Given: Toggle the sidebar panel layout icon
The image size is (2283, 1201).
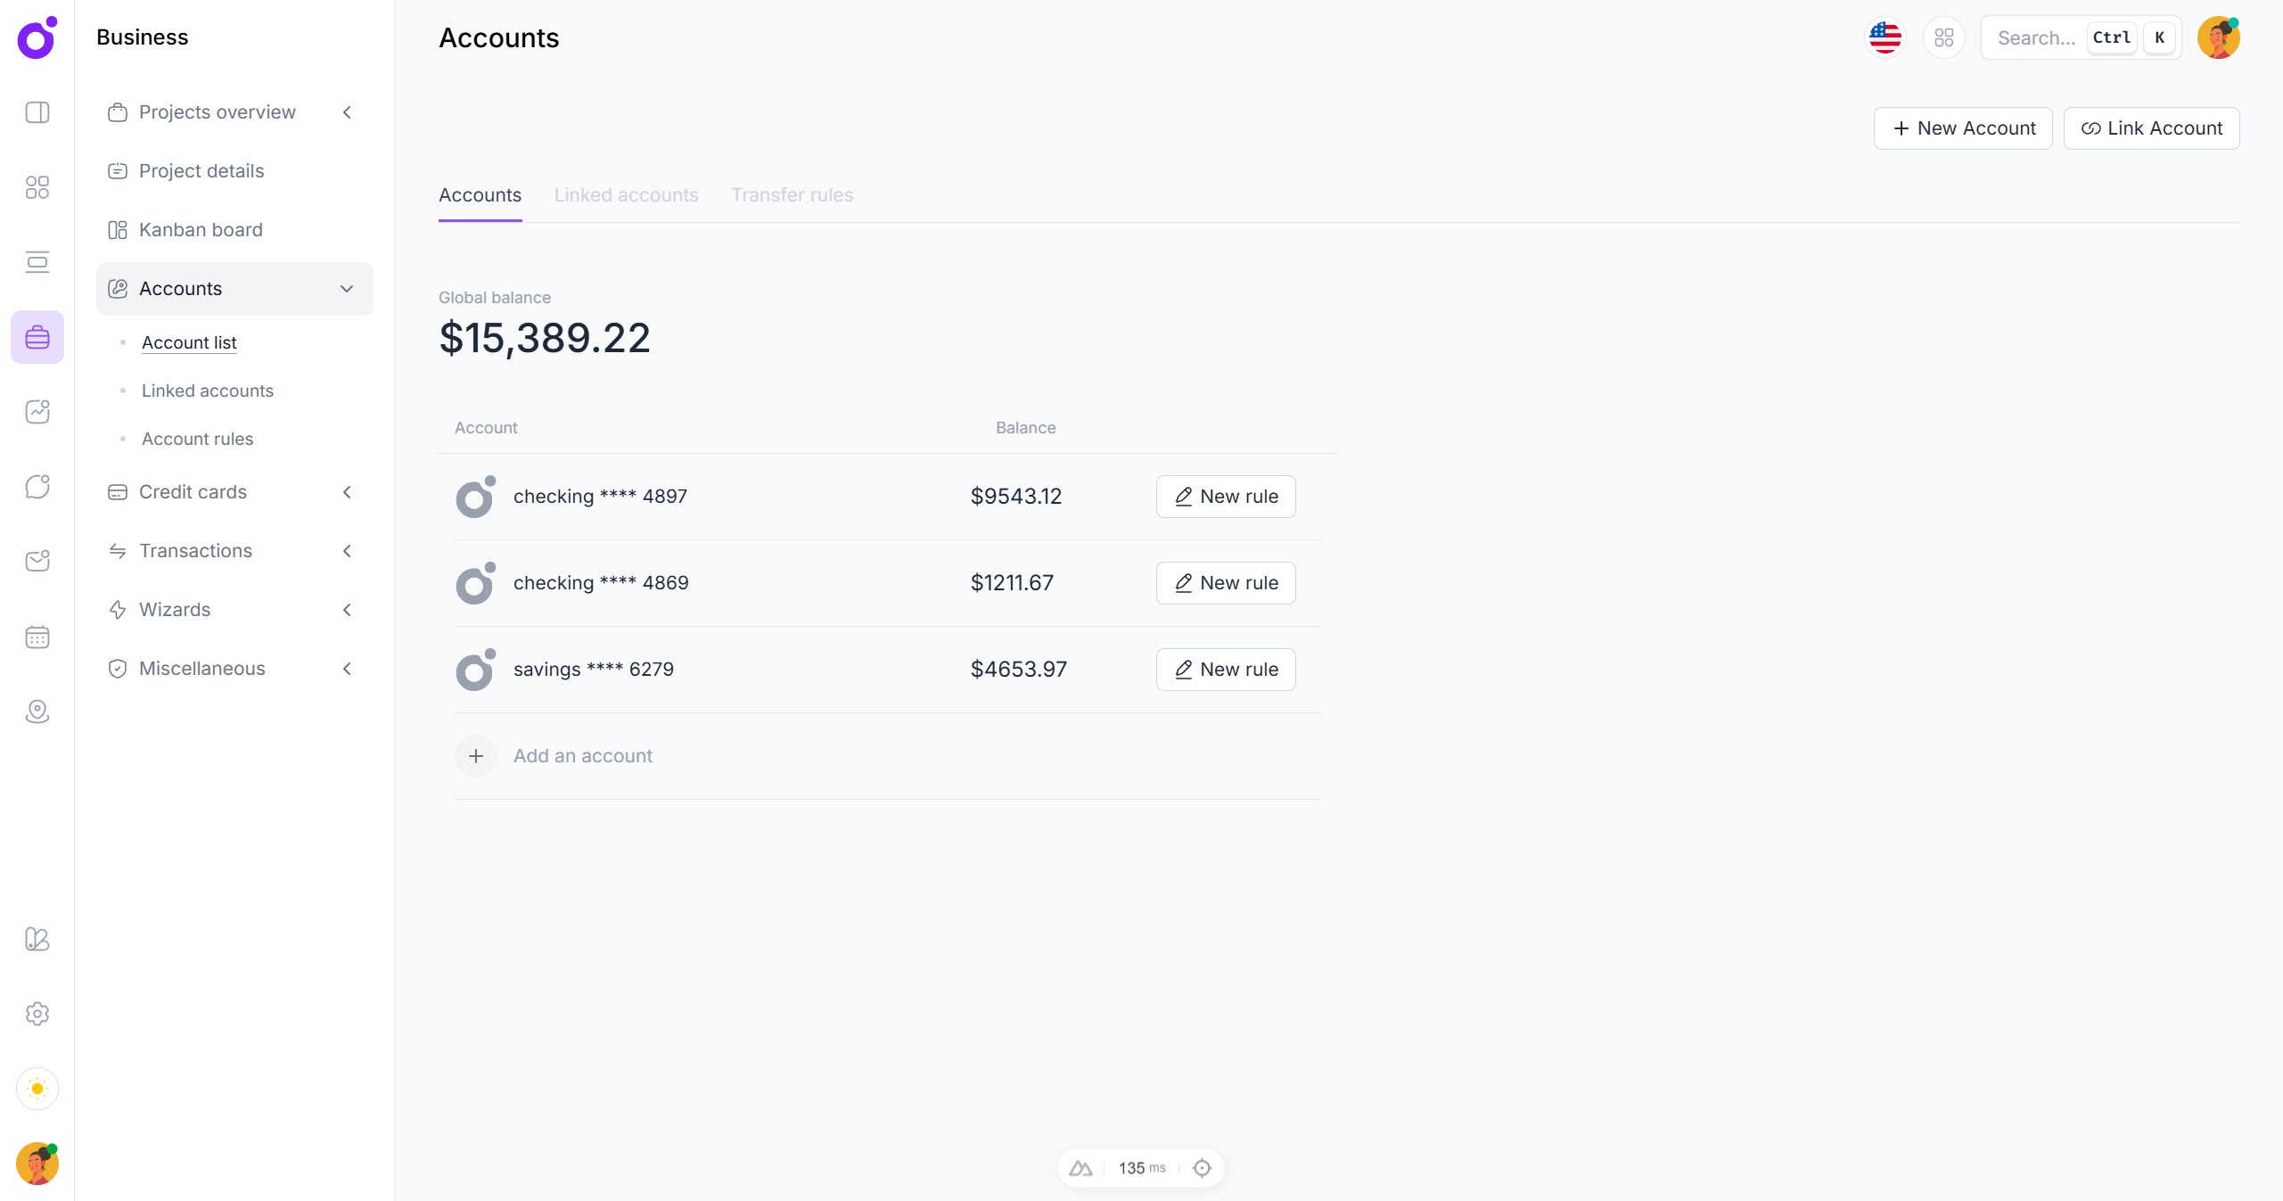Looking at the screenshot, I should tap(37, 112).
